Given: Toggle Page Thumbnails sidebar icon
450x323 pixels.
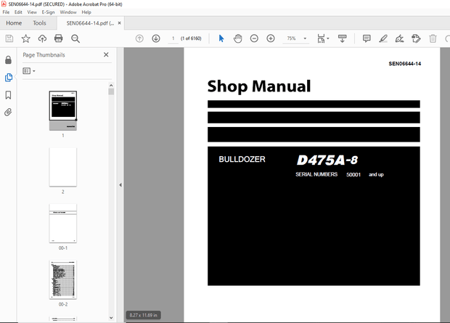Looking at the screenshot, I should pyautogui.click(x=9, y=77).
